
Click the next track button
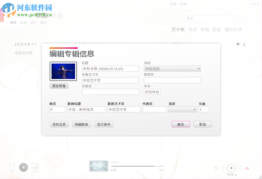pos(239,168)
